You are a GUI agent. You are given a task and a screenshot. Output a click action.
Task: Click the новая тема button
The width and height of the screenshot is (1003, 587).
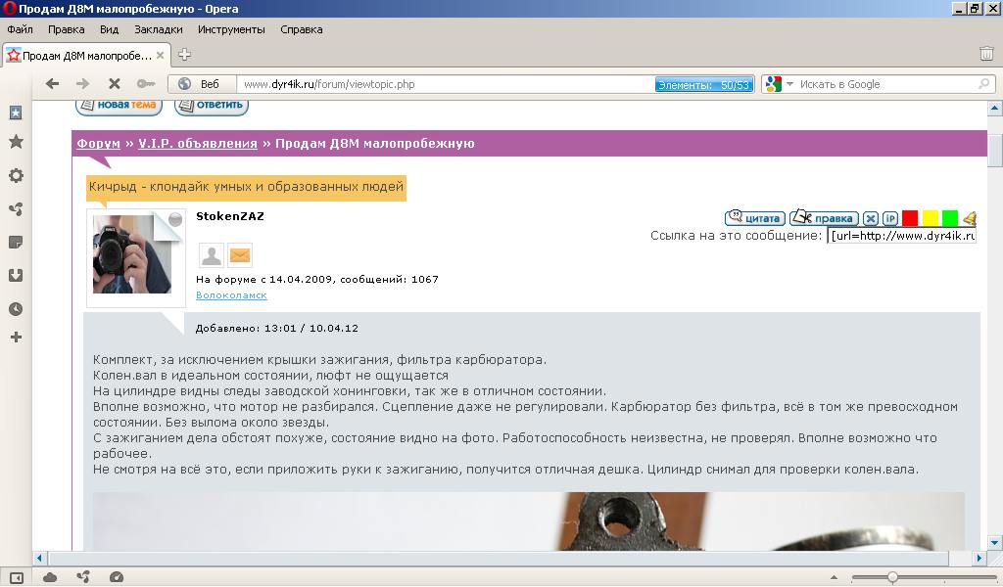[x=119, y=106]
